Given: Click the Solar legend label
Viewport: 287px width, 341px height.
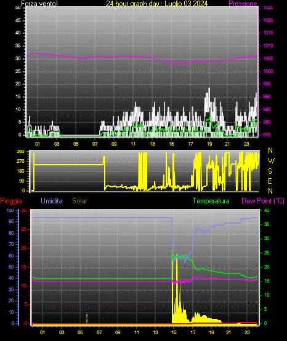Looking at the screenshot, I should 79,201.
